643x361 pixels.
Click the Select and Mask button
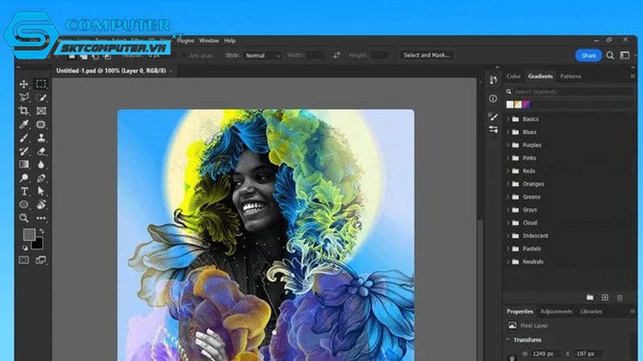pos(427,55)
